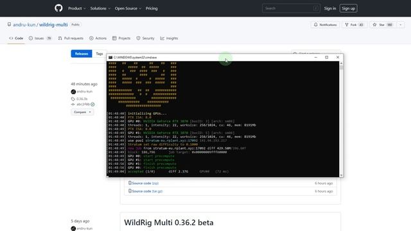Switch to the Actions tab
This screenshot has width=411, height=231.
98,38
